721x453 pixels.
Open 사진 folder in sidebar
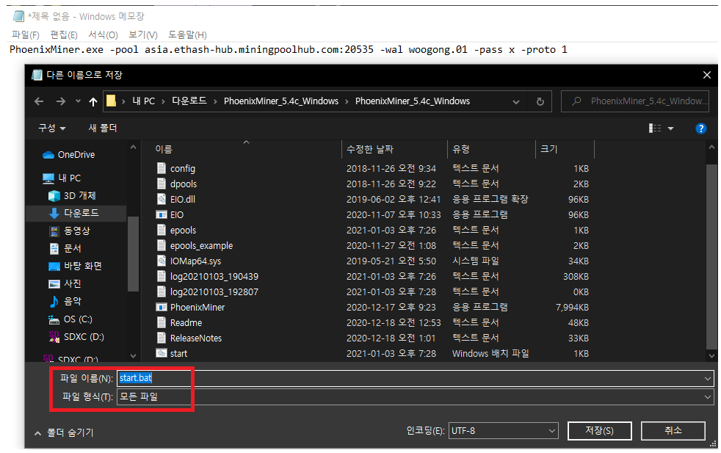point(65,283)
